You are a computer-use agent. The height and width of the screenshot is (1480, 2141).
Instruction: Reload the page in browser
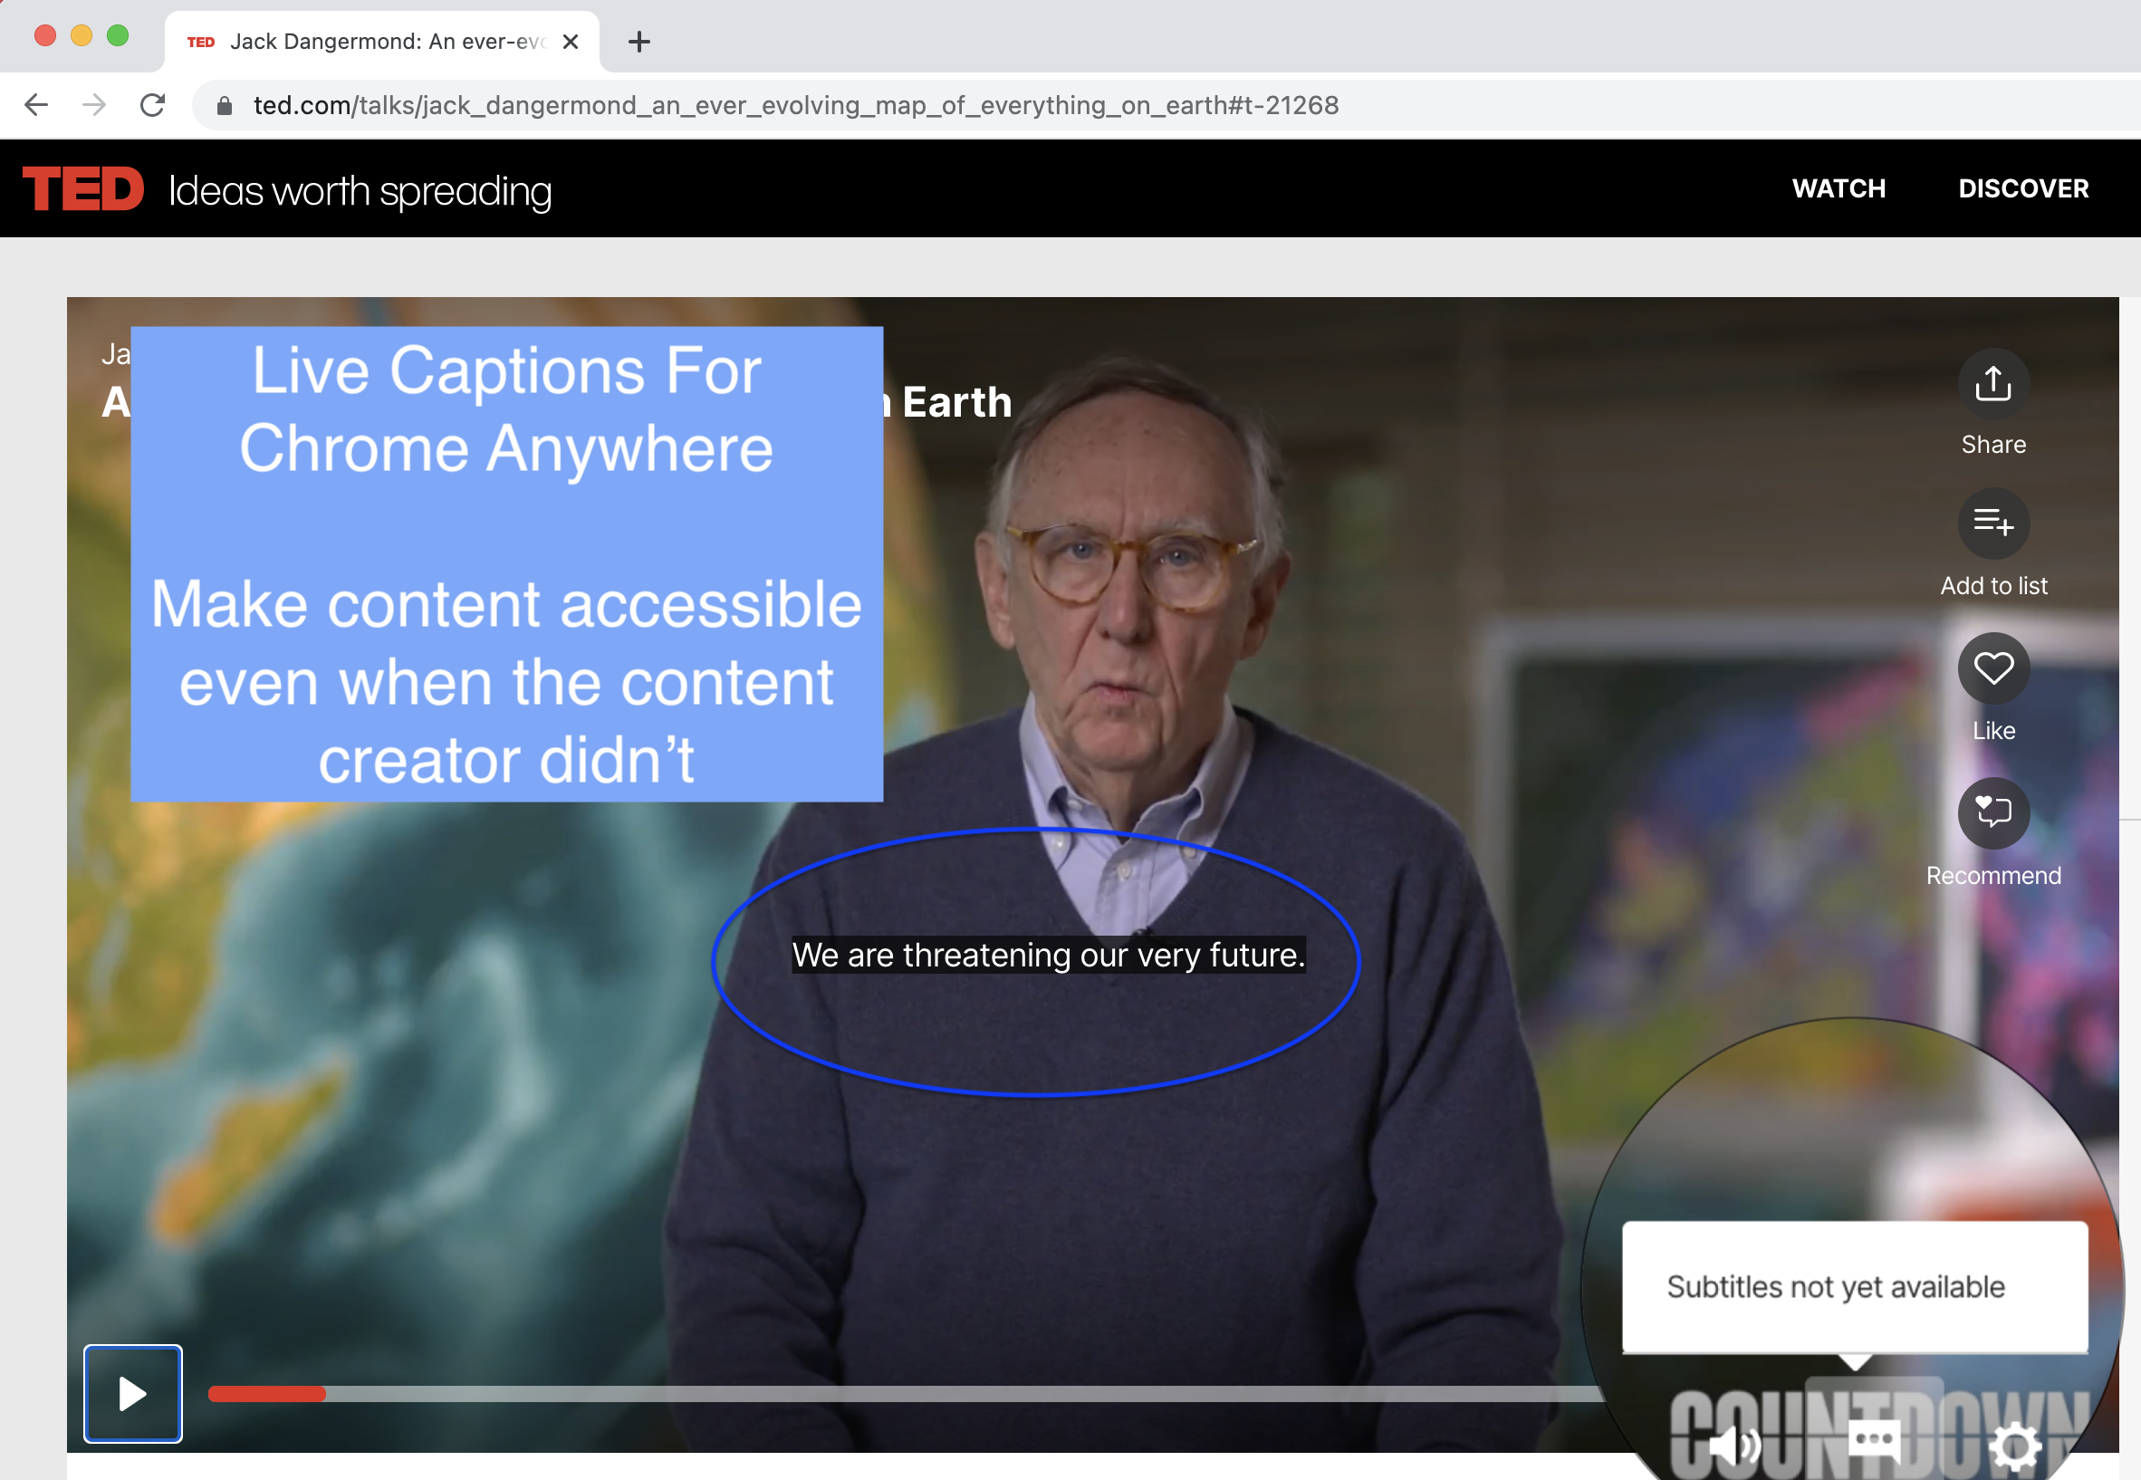153,105
